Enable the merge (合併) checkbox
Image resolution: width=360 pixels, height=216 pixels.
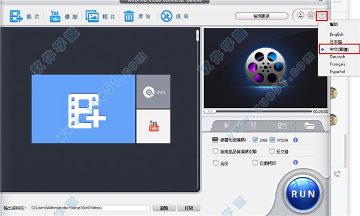(x=215, y=163)
